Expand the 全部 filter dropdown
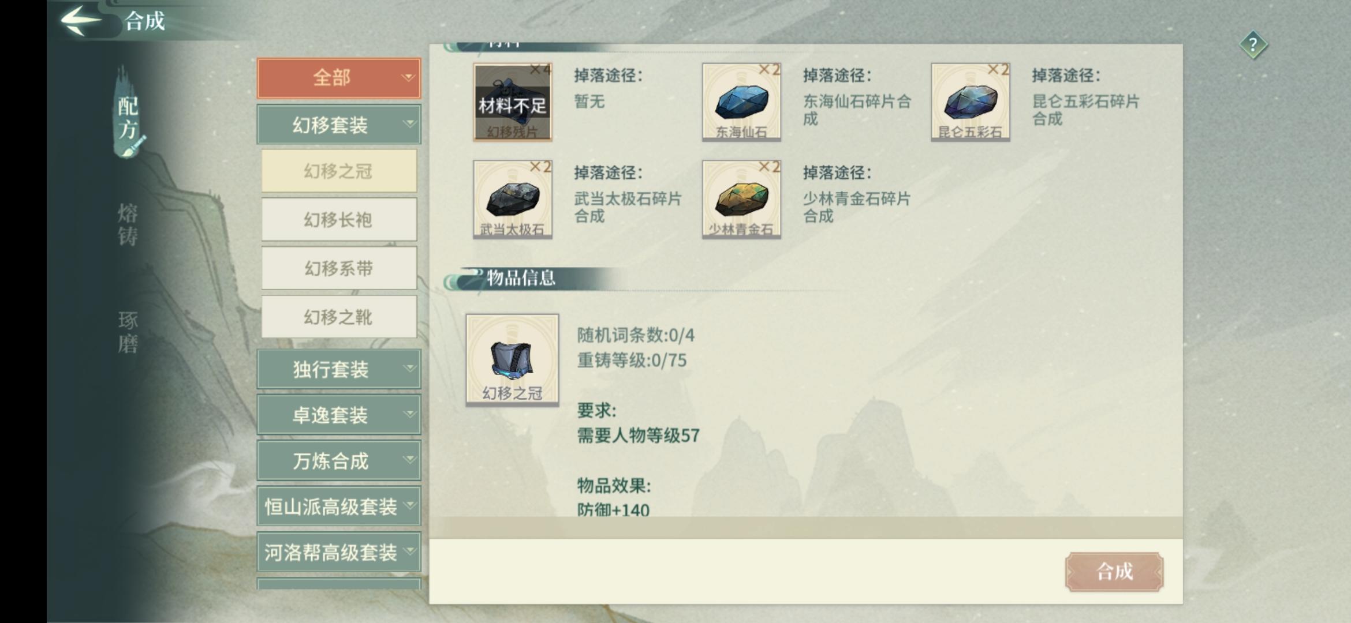The image size is (1351, 623). 339,78
